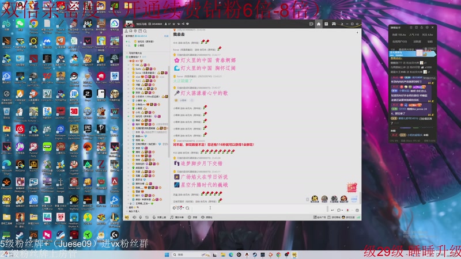Click the round search icon by chat input
Image resolution: width=461 pixels, height=259 pixels.
(187, 208)
